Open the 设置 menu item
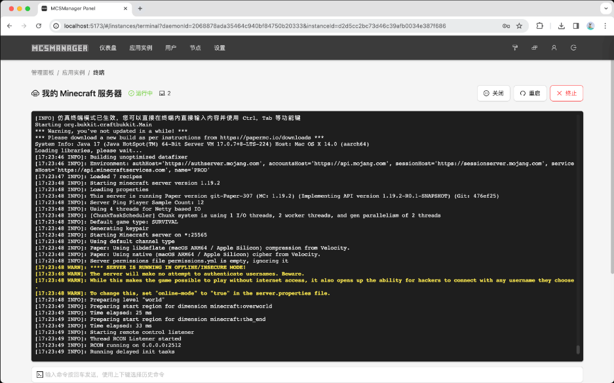Viewport: 614px width, 383px height. tap(219, 47)
